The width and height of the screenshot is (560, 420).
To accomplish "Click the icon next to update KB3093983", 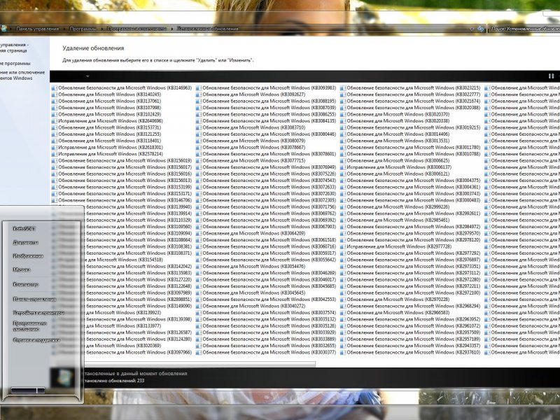I will pos(199,88).
